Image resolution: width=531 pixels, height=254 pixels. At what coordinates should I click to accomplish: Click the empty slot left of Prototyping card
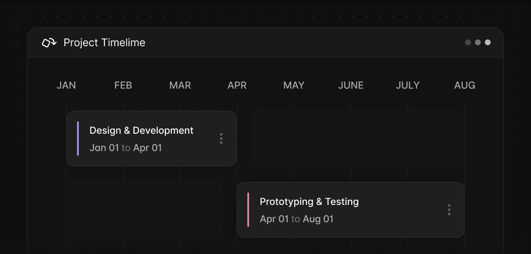[144, 210]
